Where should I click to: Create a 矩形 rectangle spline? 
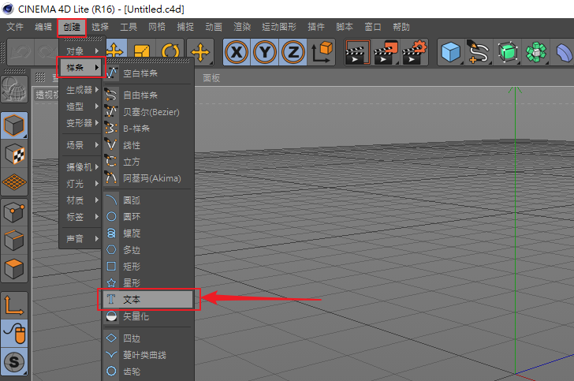point(148,267)
